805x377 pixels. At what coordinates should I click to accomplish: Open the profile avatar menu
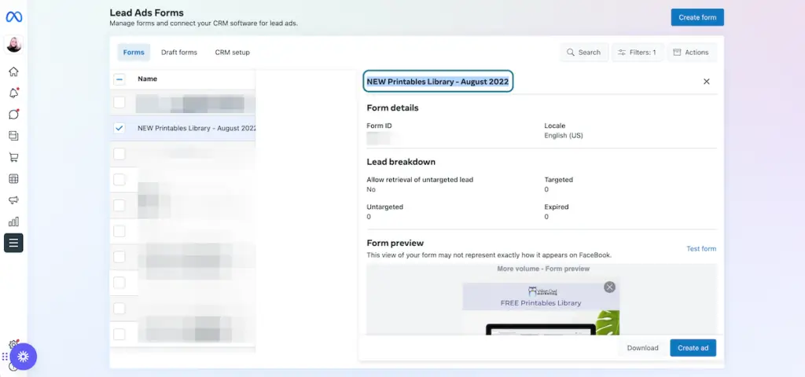click(x=14, y=45)
